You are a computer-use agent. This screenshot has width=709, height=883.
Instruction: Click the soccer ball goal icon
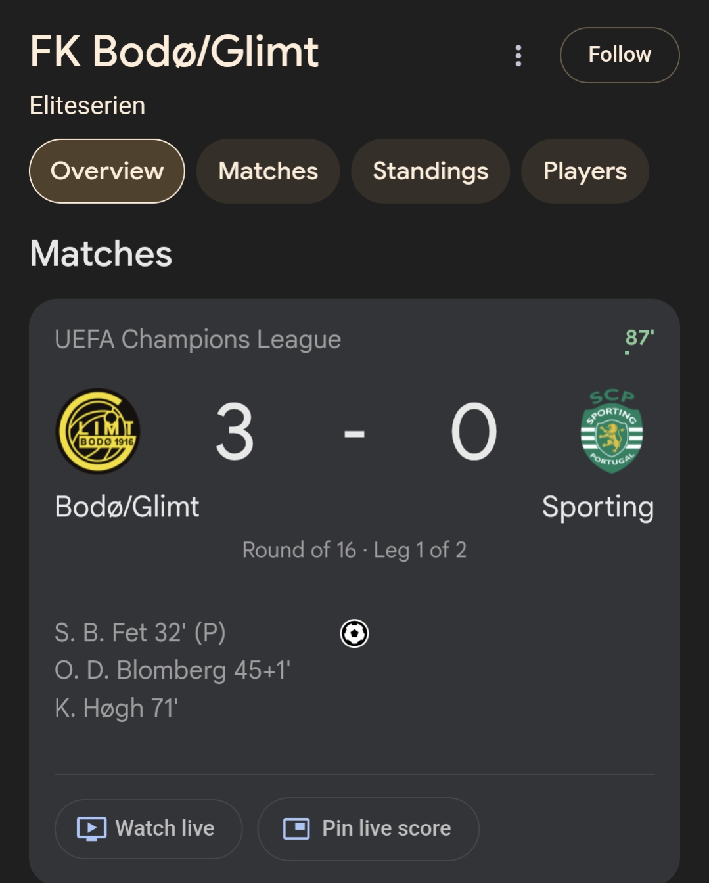pyautogui.click(x=354, y=633)
